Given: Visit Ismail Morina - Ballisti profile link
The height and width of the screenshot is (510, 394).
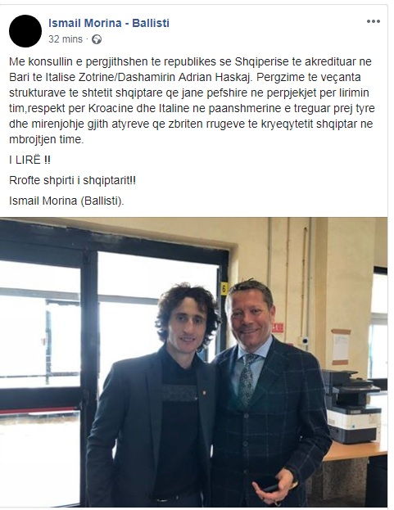Looking at the screenshot, I should pyautogui.click(x=109, y=23).
